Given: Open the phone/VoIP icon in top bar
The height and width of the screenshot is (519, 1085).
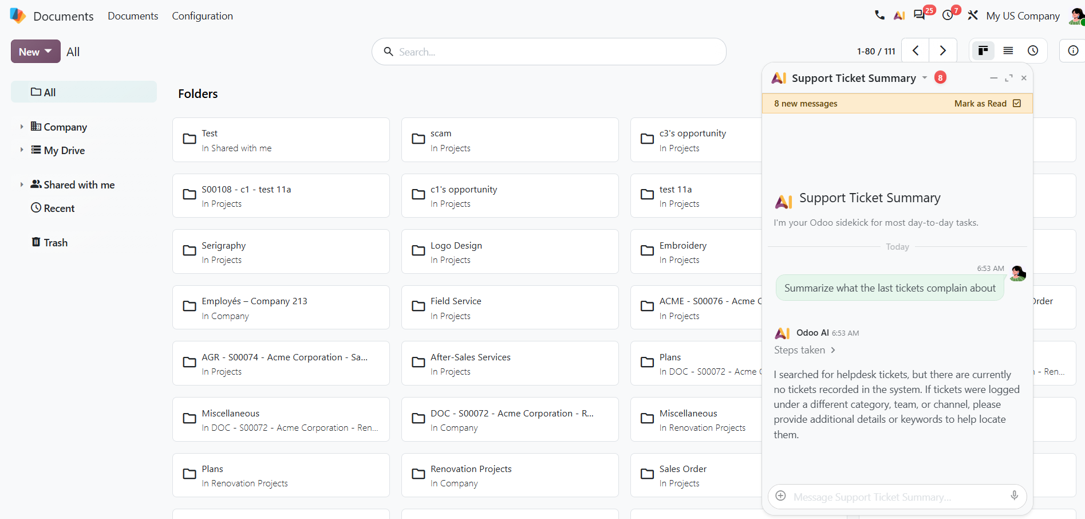Looking at the screenshot, I should [879, 15].
